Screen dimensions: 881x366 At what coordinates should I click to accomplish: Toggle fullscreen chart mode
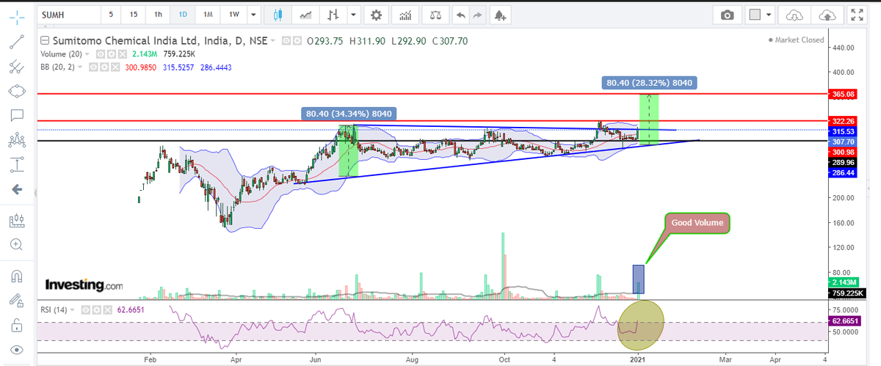(x=855, y=15)
